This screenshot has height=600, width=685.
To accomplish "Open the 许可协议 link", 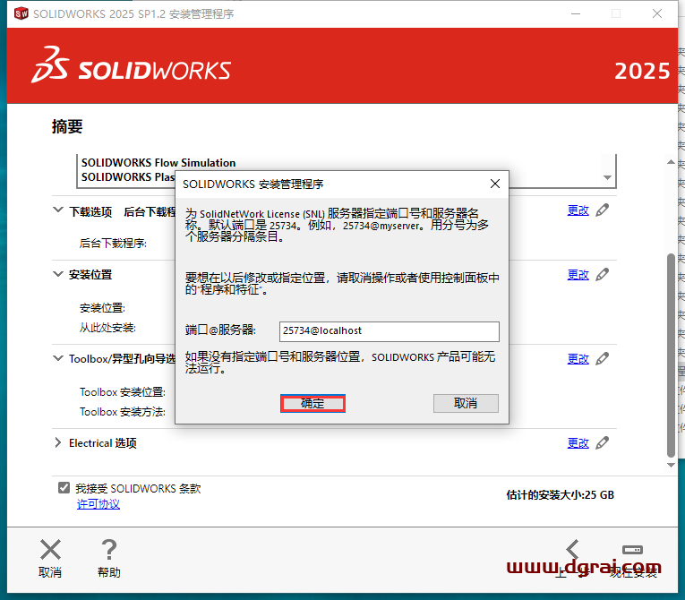I will point(98,504).
